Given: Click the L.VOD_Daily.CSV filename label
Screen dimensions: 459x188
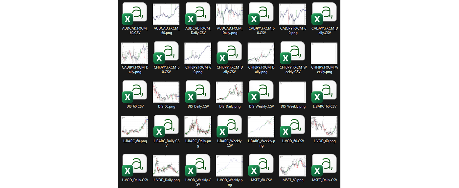Looking at the screenshot, I should tap(135, 180).
